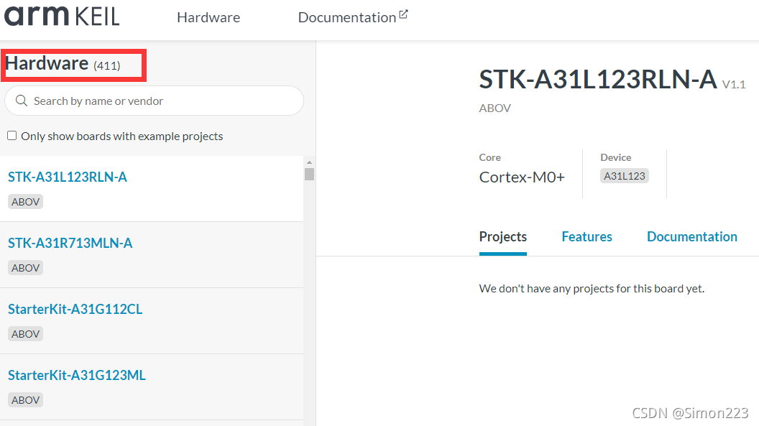Click the STK-A31L123RLN-A page title
Viewport: 759px width, 426px height.
[598, 79]
